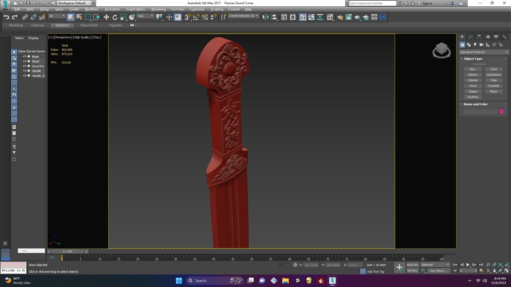Switch to the Freeform ribbon tab
The height and width of the screenshot is (287, 511).
point(38,25)
